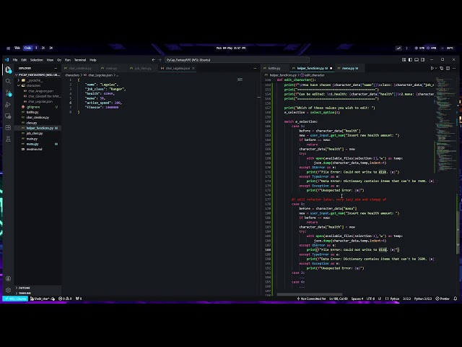
Task: Open Explorer views and more actions menu
Action: coord(56,68)
